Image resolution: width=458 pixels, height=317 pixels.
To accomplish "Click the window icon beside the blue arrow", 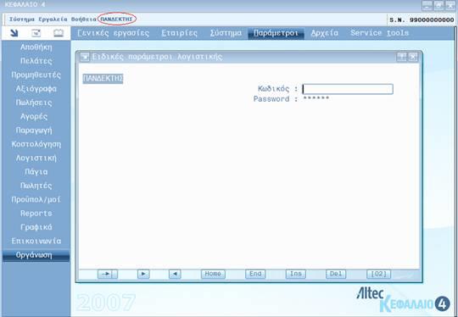I will (36, 33).
